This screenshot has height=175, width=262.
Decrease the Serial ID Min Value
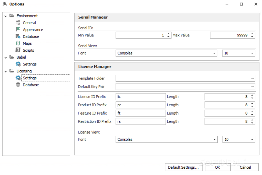168,37
